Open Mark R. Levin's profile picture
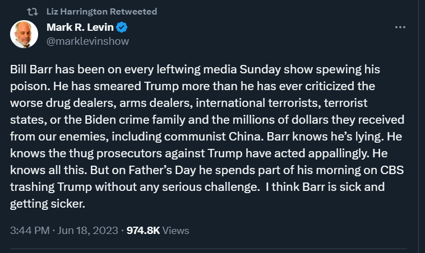Image resolution: width=425 pixels, height=253 pixels. point(24,34)
